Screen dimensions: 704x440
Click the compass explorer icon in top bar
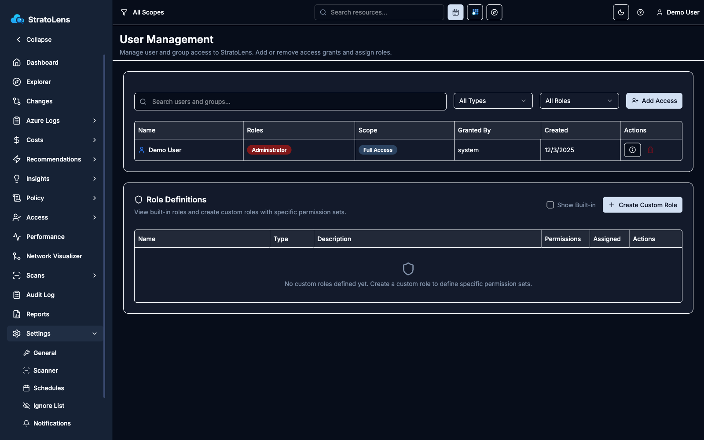coord(494,12)
